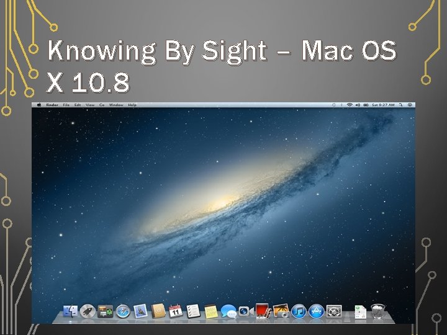This screenshot has height=335, width=447.
Task: Launch Reminders checklist icon in Dock
Action: pos(193,311)
